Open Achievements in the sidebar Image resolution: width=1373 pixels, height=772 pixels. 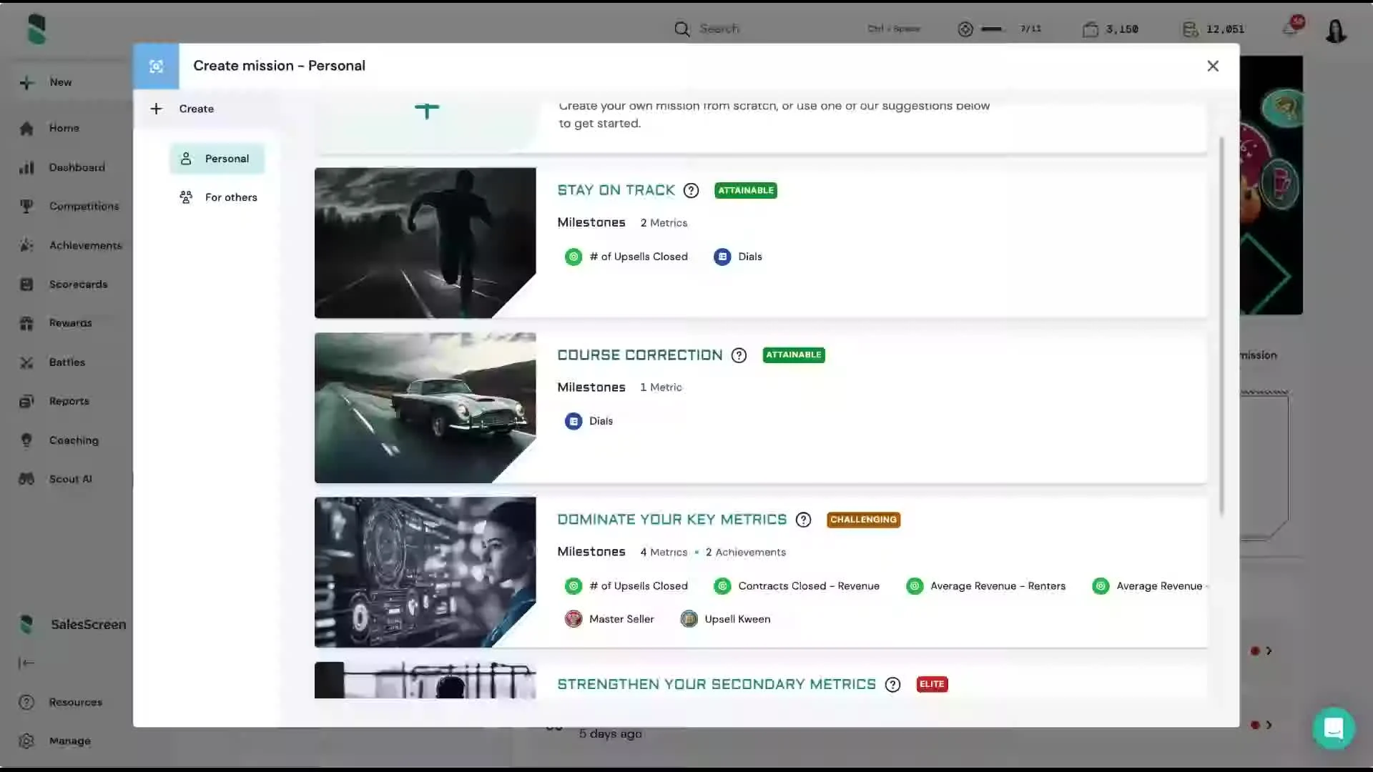tap(85, 245)
